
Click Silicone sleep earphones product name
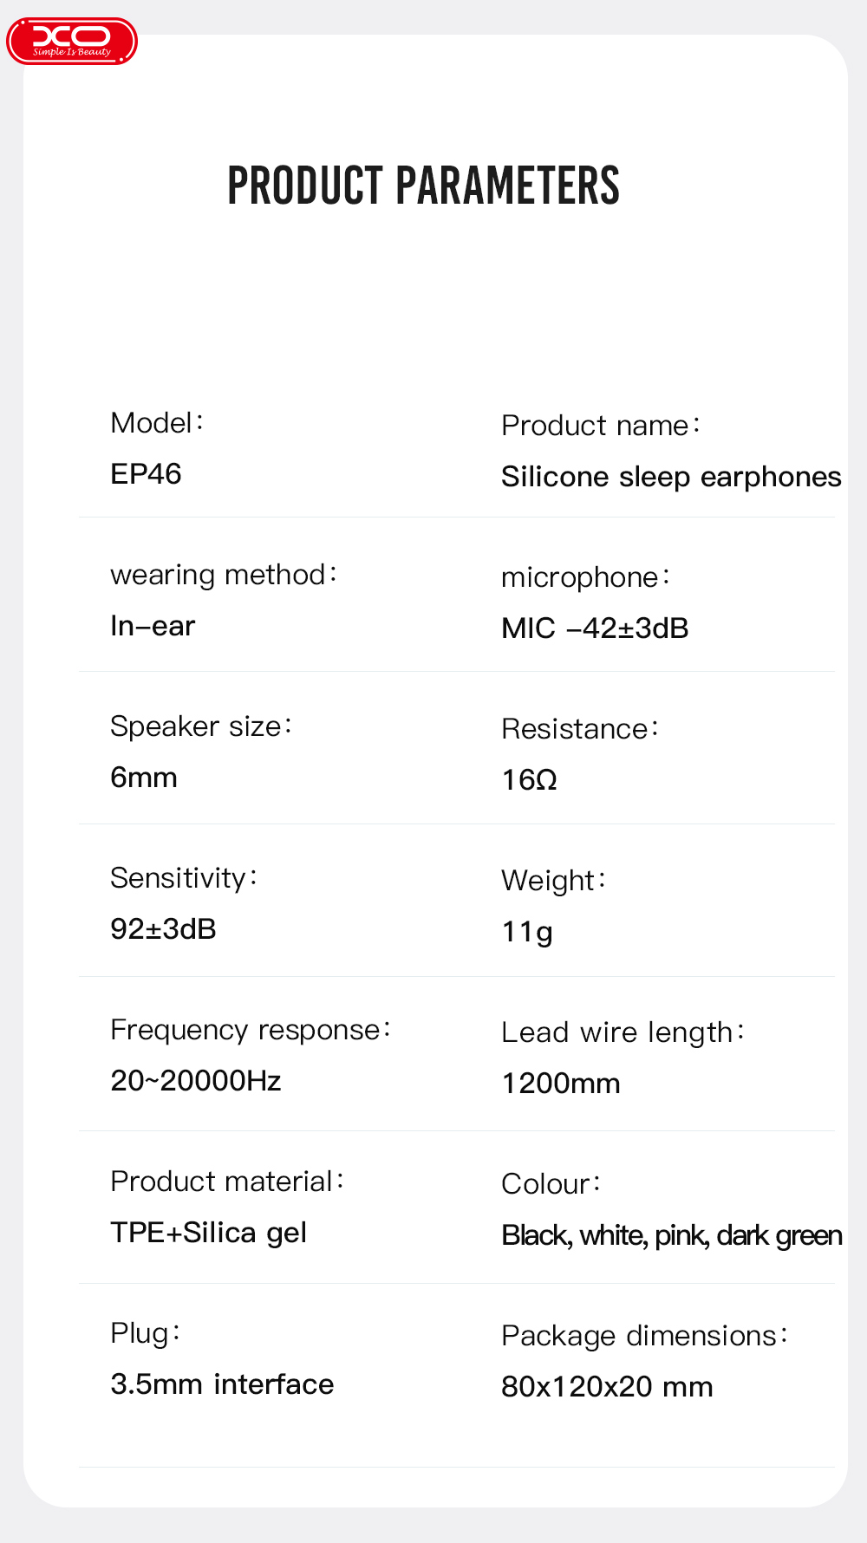670,477
